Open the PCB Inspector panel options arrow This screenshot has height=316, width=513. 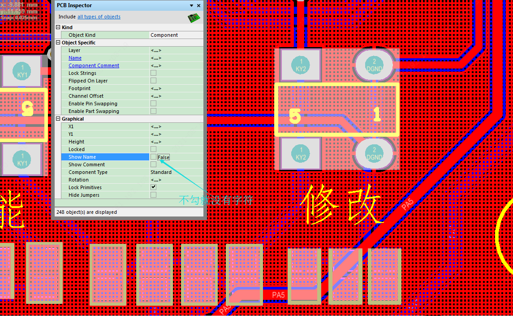pos(192,6)
